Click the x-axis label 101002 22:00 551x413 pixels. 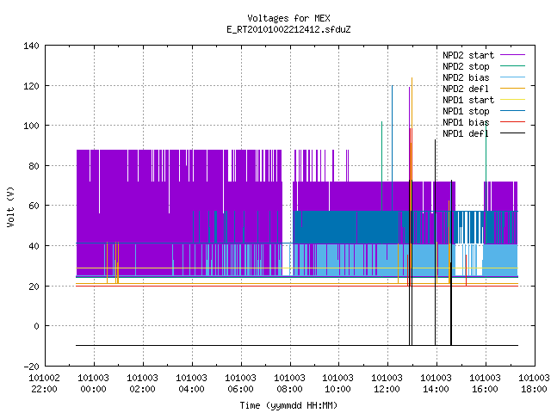point(44,384)
